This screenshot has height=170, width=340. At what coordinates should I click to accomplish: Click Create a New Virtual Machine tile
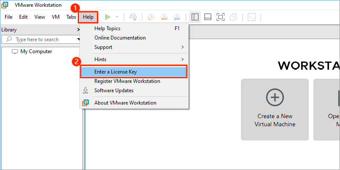point(275,110)
